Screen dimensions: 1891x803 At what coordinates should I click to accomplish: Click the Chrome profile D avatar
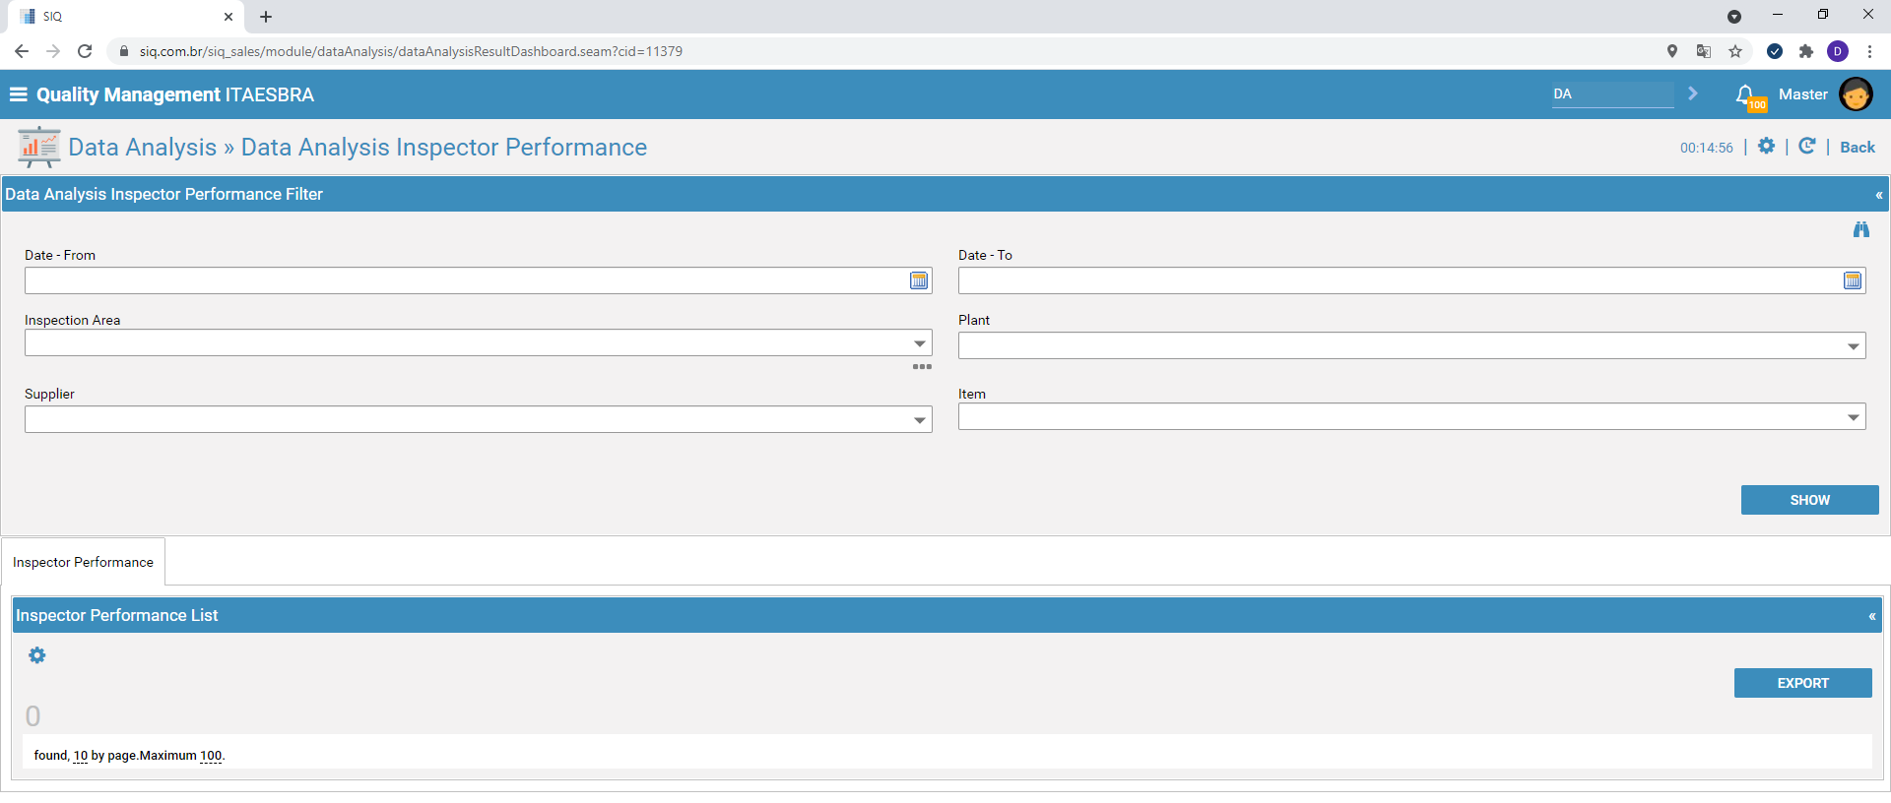coord(1838,51)
